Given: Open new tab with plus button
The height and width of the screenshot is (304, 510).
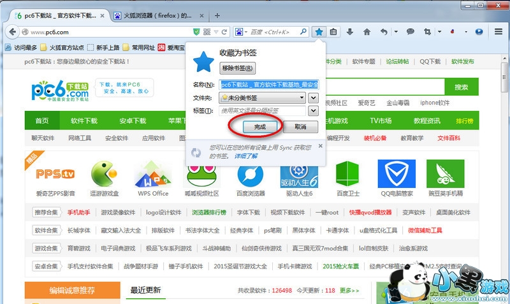Looking at the screenshot, I should (x=217, y=15).
